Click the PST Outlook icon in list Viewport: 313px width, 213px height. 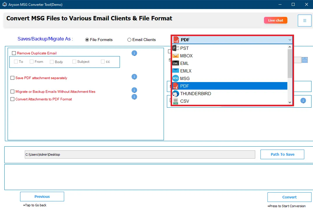point(176,48)
